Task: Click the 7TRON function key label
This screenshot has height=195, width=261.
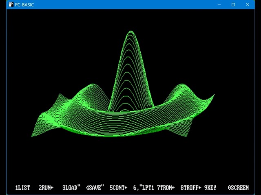Action: click(x=166, y=188)
